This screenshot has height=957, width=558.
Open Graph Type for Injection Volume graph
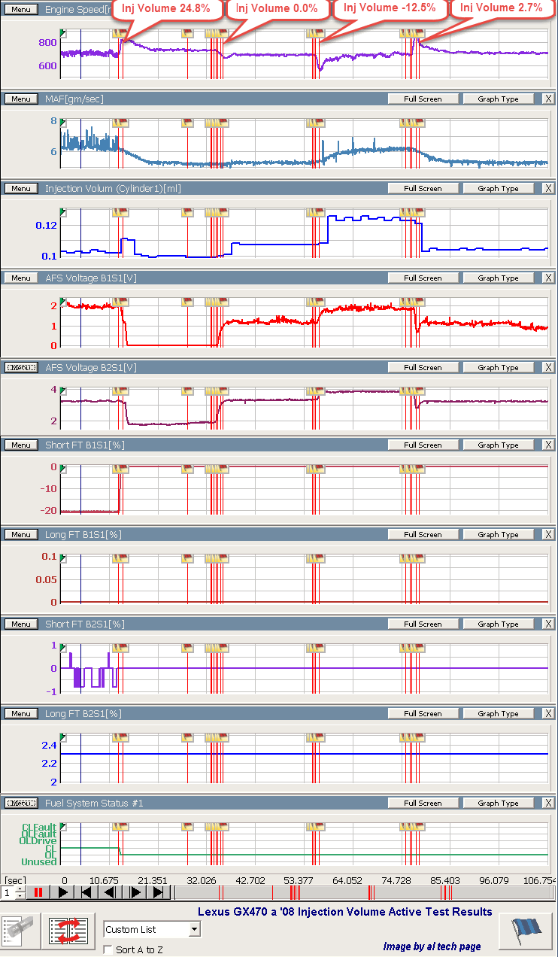coord(498,188)
